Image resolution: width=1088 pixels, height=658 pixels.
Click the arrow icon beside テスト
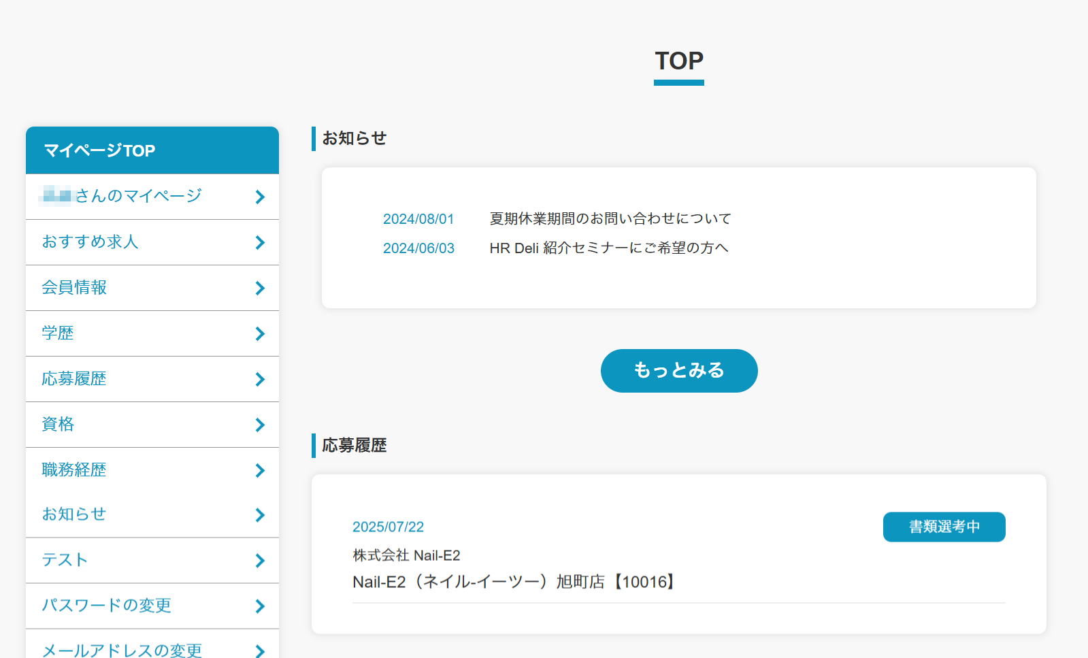(x=260, y=561)
